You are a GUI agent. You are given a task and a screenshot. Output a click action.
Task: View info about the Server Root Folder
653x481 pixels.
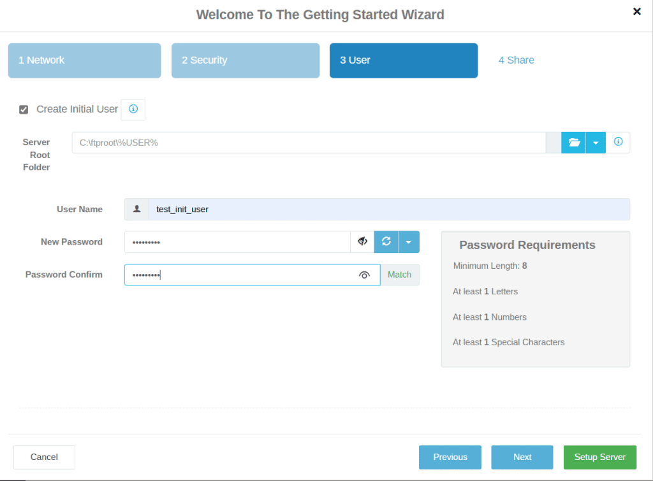[617, 142]
